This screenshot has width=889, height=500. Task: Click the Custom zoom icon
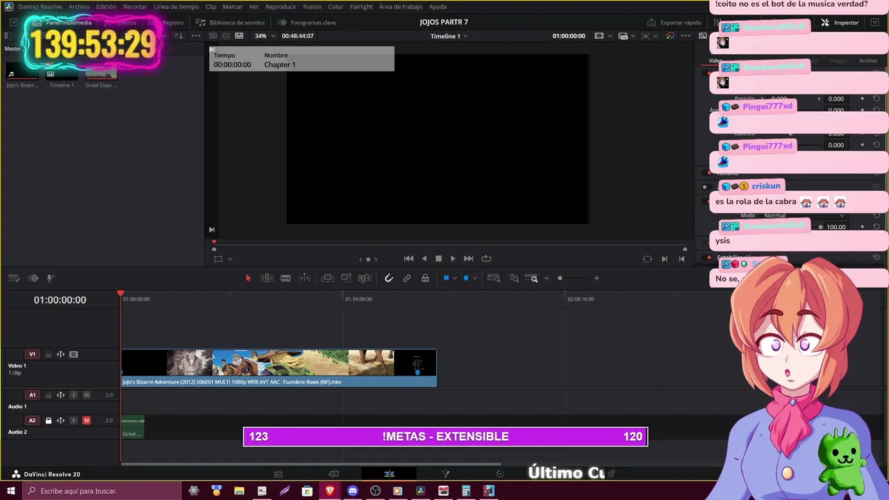click(x=533, y=278)
